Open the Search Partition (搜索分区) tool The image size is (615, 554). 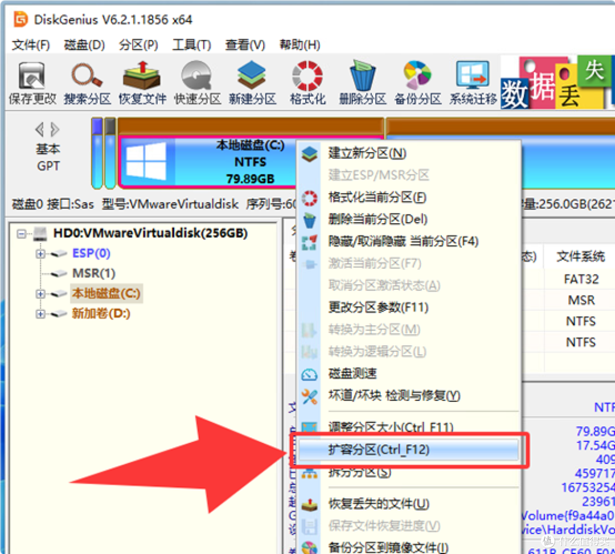coord(88,83)
